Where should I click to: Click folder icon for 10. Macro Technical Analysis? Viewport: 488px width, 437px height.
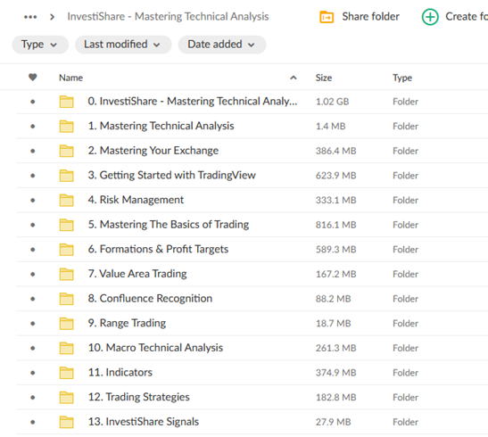coord(66,348)
